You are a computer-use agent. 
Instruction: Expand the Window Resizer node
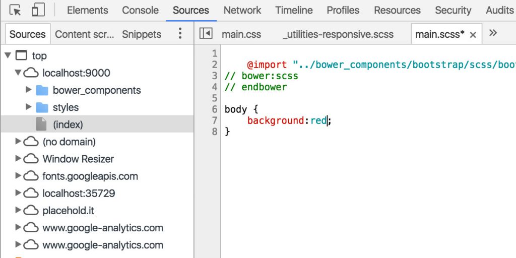click(18, 159)
